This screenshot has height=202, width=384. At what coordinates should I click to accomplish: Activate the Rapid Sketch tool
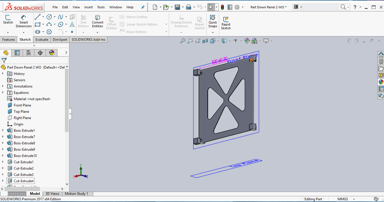(226, 23)
